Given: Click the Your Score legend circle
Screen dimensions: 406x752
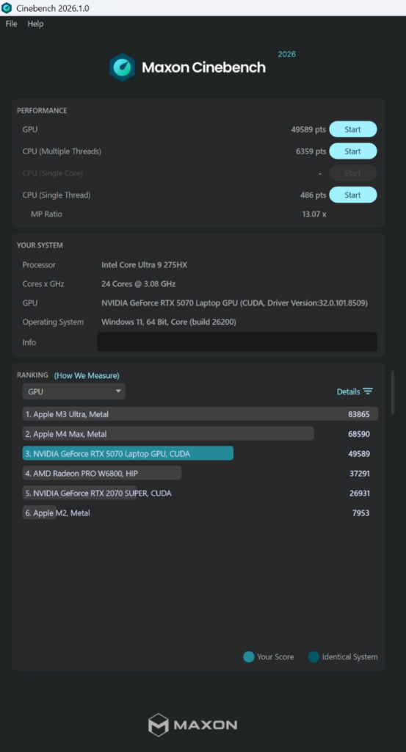Looking at the screenshot, I should click(249, 657).
